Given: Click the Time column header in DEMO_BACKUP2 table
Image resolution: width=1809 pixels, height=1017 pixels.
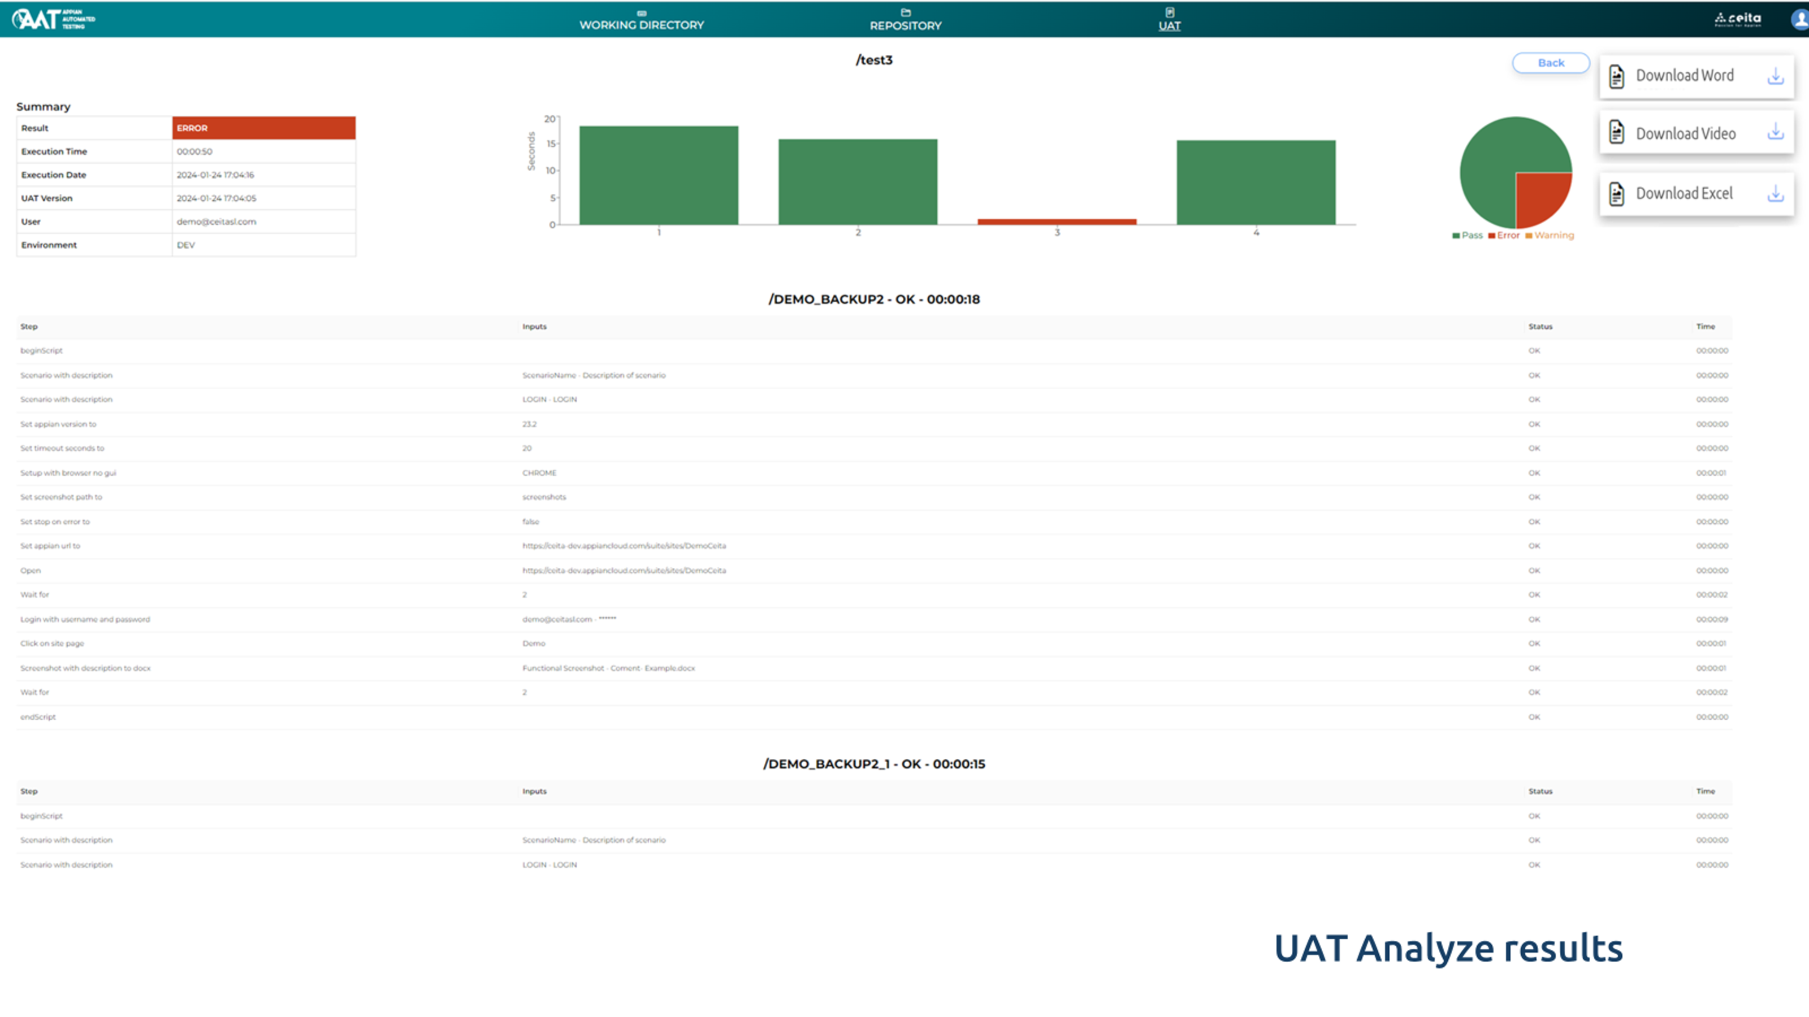Looking at the screenshot, I should coord(1705,327).
